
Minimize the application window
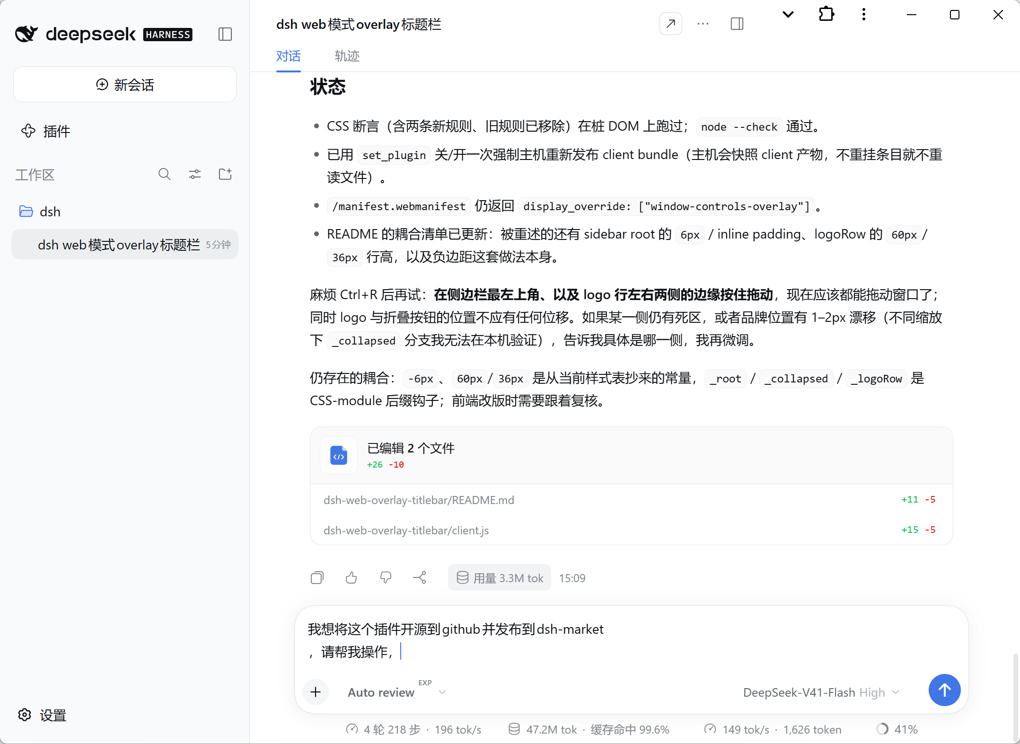912,15
